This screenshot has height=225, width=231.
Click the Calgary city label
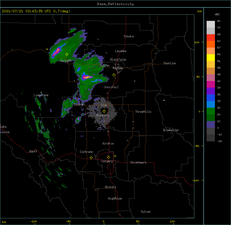point(107,161)
